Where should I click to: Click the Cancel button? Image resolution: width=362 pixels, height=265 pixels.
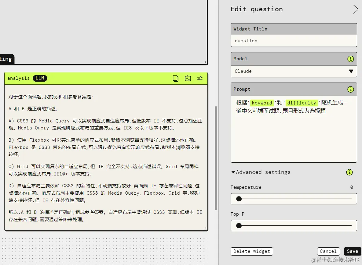click(x=328, y=251)
